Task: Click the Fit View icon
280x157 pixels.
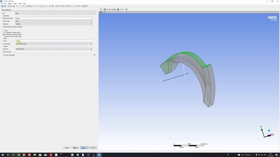Action: (x=115, y=10)
